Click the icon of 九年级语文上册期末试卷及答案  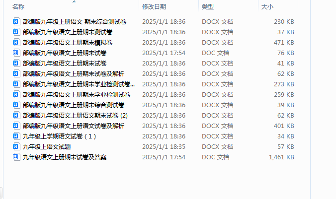tap(16, 157)
